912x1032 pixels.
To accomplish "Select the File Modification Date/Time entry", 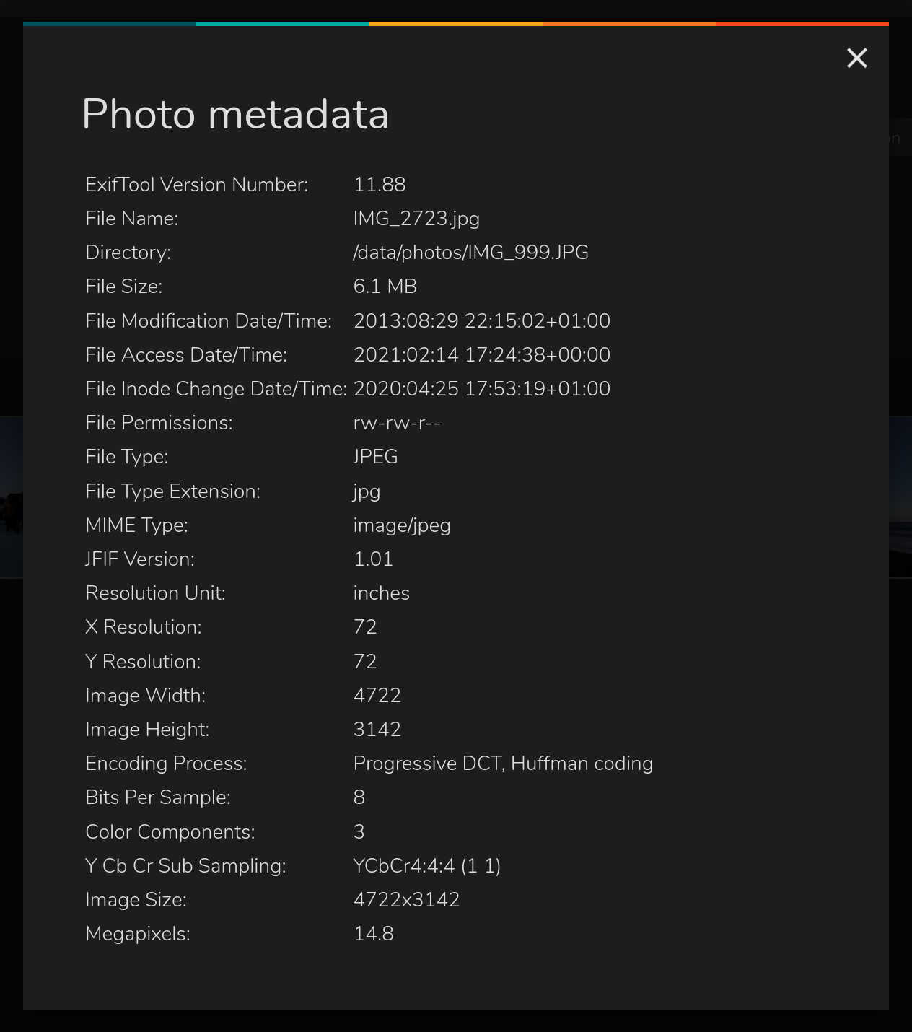I will 481,320.
